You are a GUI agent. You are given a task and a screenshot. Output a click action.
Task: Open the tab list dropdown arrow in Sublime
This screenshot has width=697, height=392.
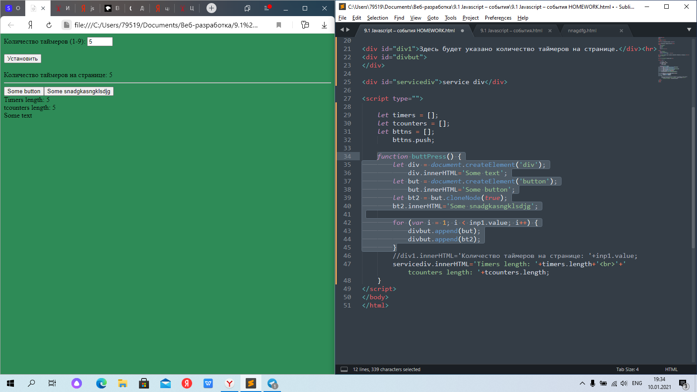click(689, 30)
